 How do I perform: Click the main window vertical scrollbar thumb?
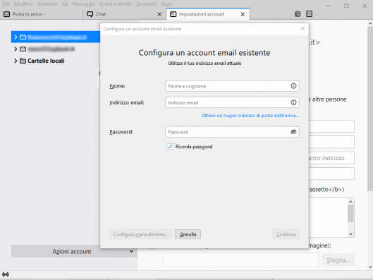370,108
